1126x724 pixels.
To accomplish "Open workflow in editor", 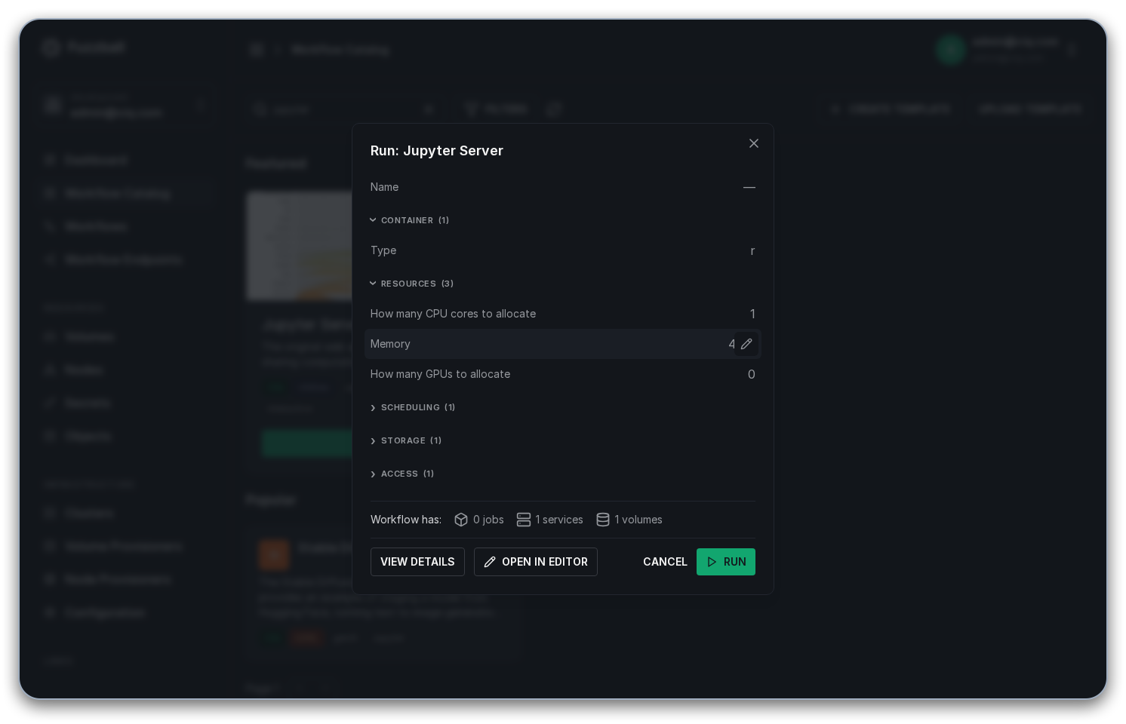I will click(x=536, y=562).
